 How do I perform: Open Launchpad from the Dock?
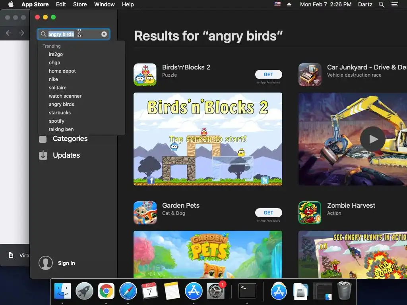[x=84, y=291]
